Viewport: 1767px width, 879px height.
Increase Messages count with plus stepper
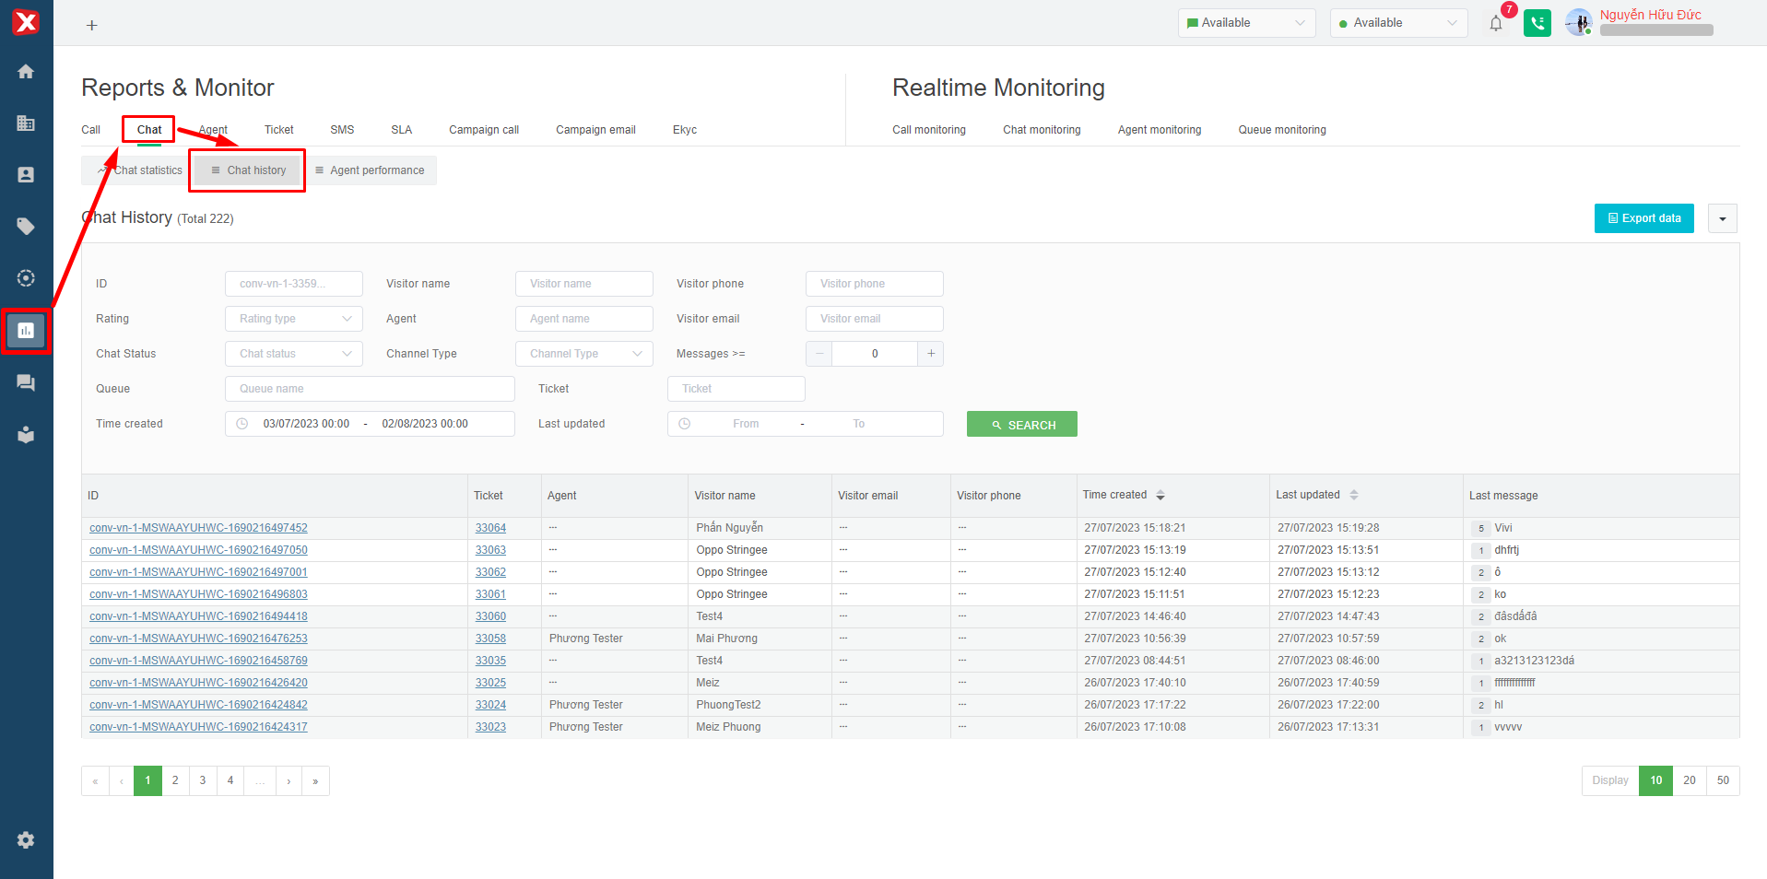pyautogui.click(x=931, y=354)
